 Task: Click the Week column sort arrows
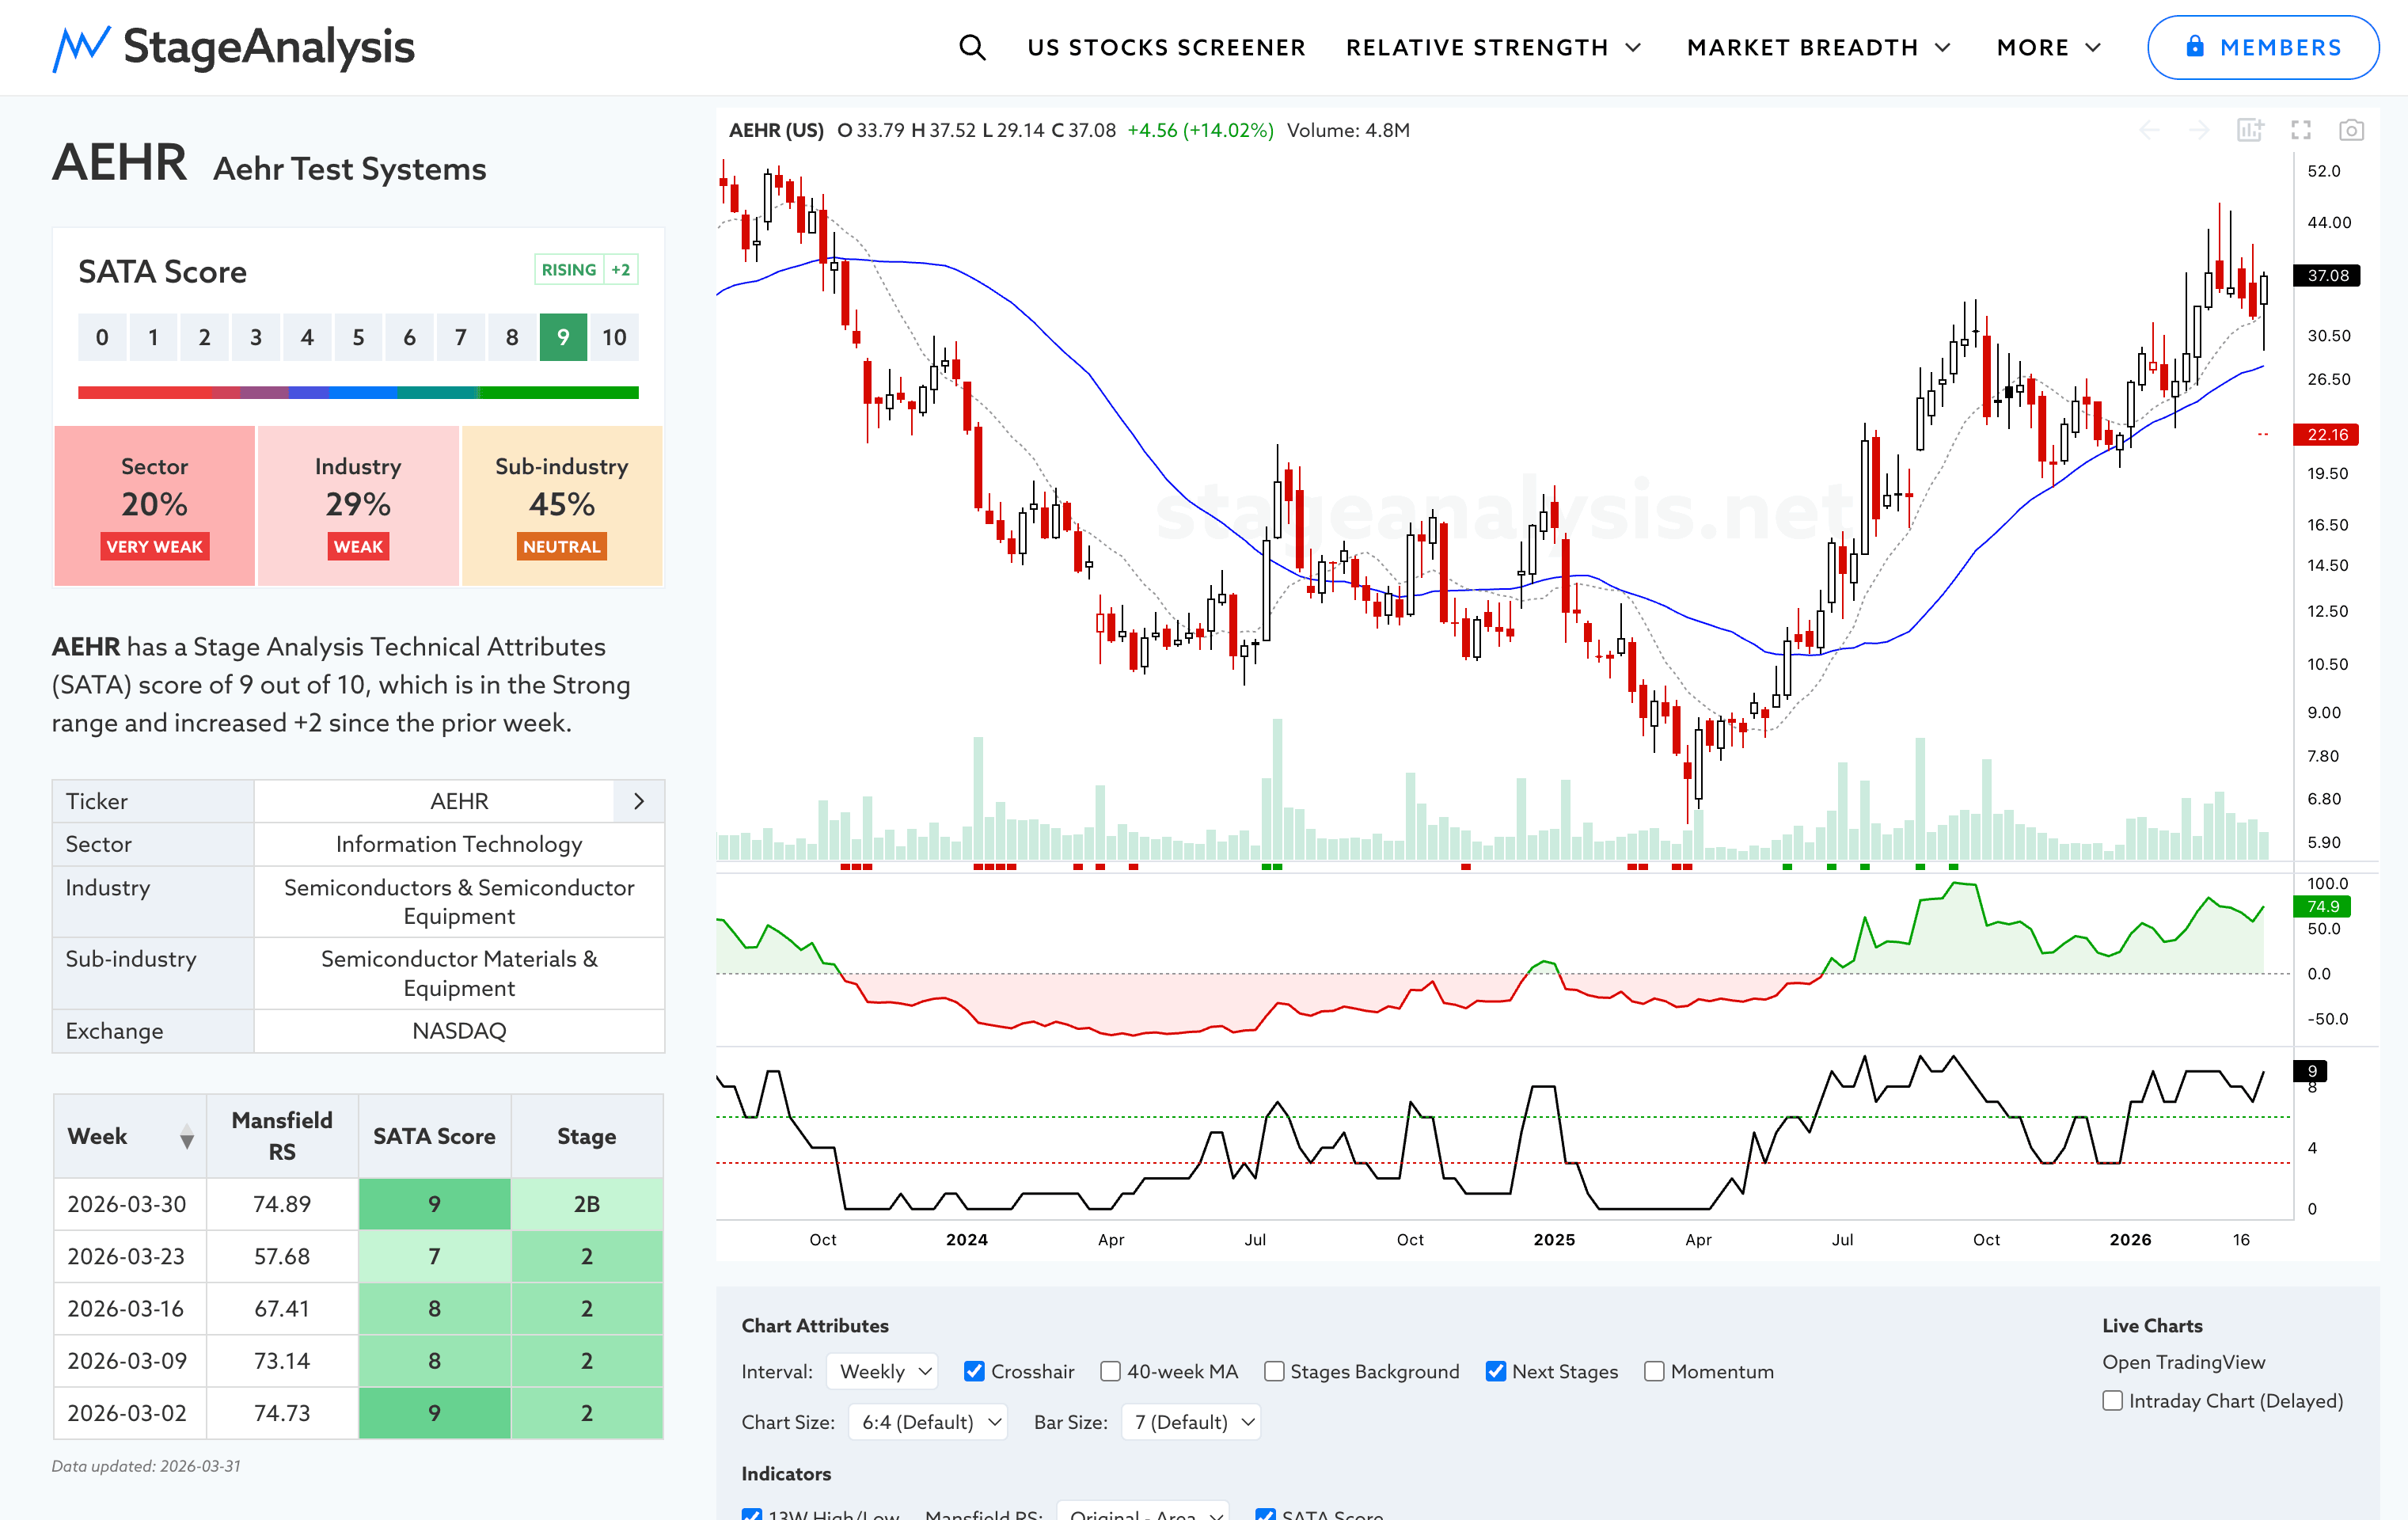[x=186, y=1136]
